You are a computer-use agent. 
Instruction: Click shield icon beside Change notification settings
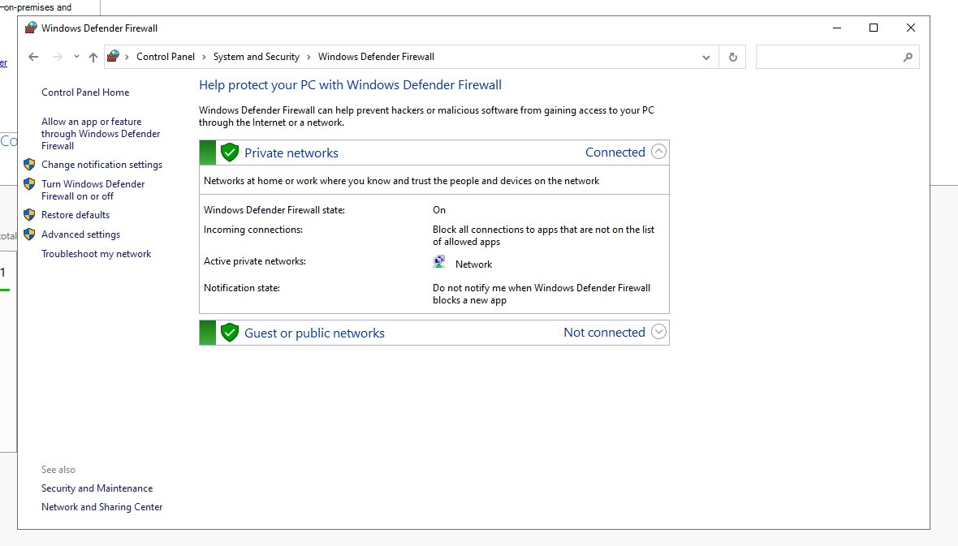tap(29, 165)
